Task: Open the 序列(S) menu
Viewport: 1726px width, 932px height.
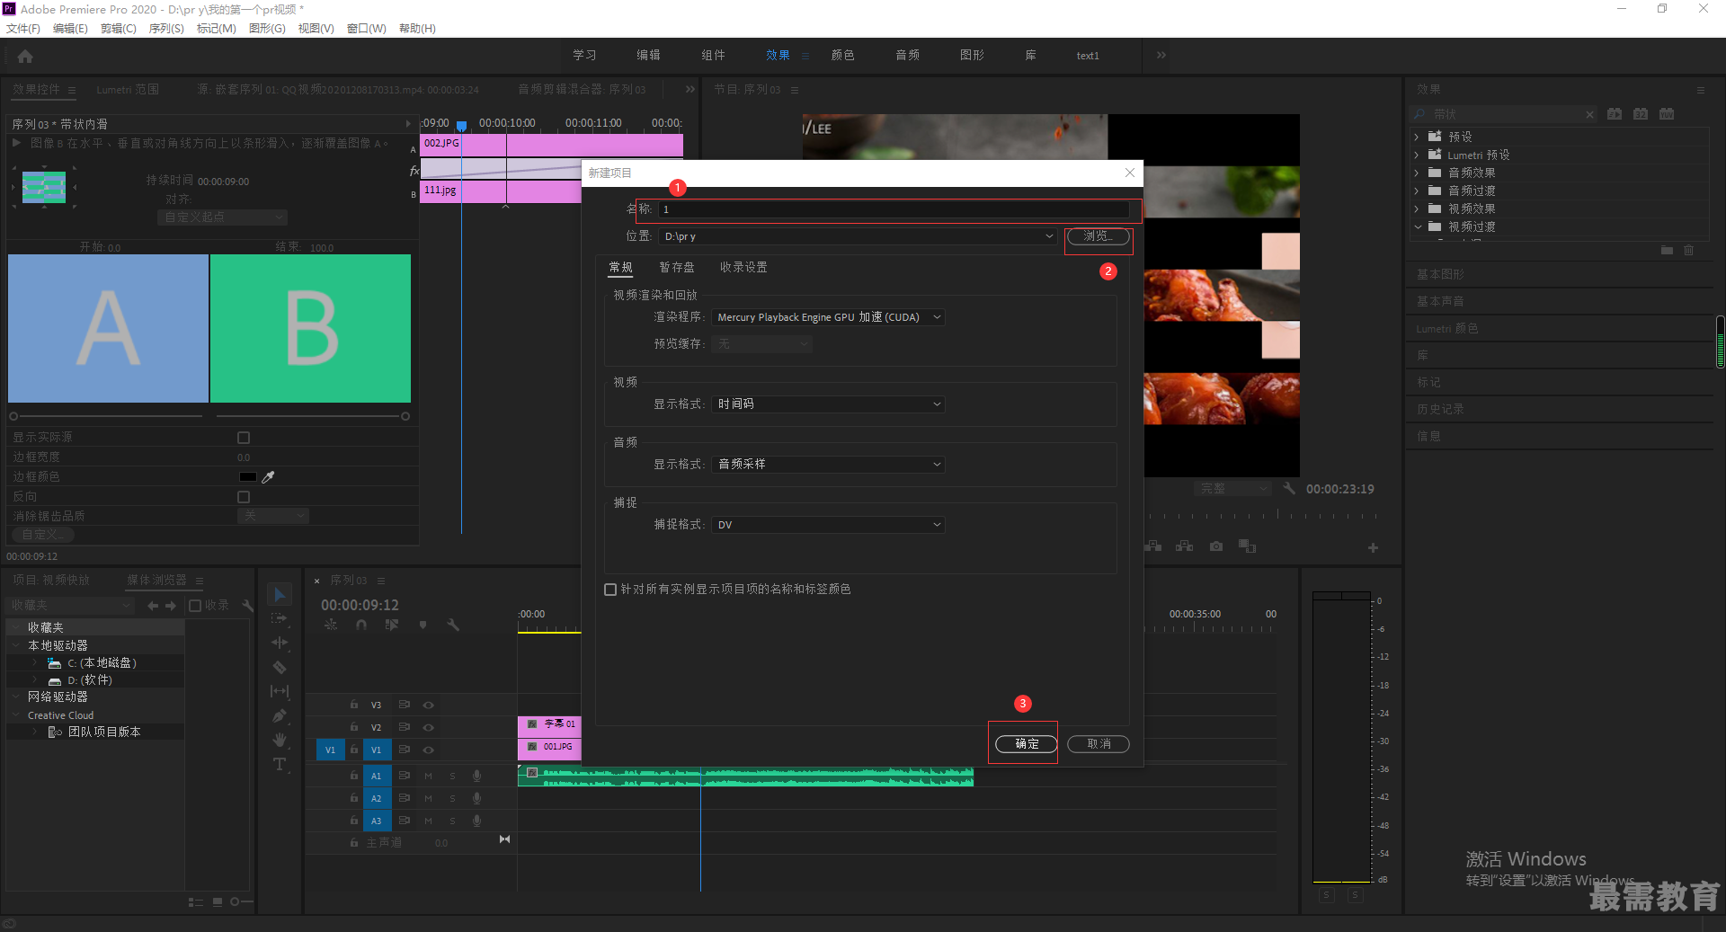Action: (166, 29)
